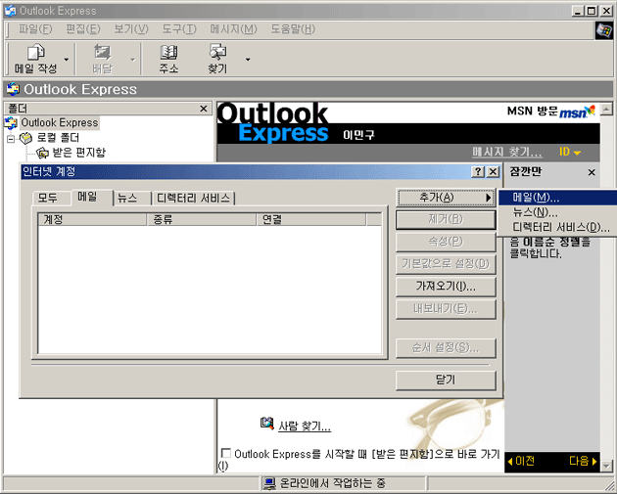
Task: Open the 도움말(H) menu
Action: [293, 29]
